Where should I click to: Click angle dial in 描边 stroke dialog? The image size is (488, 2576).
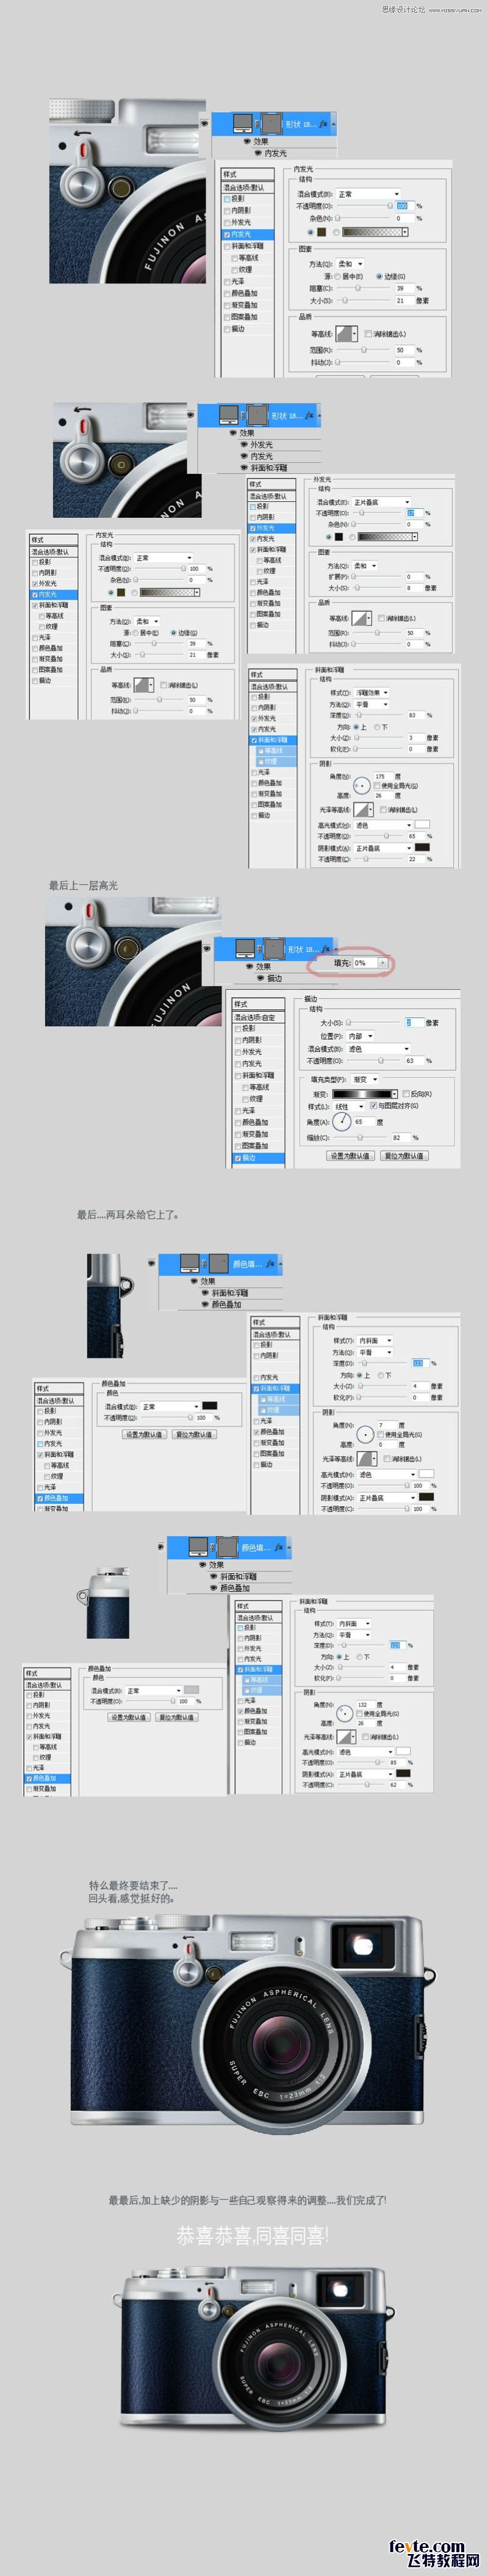[342, 1122]
